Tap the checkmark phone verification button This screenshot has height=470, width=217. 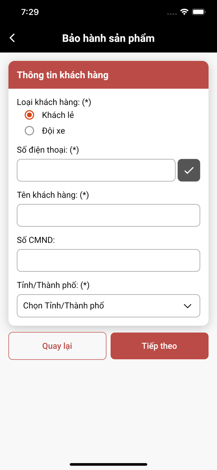pos(189,170)
